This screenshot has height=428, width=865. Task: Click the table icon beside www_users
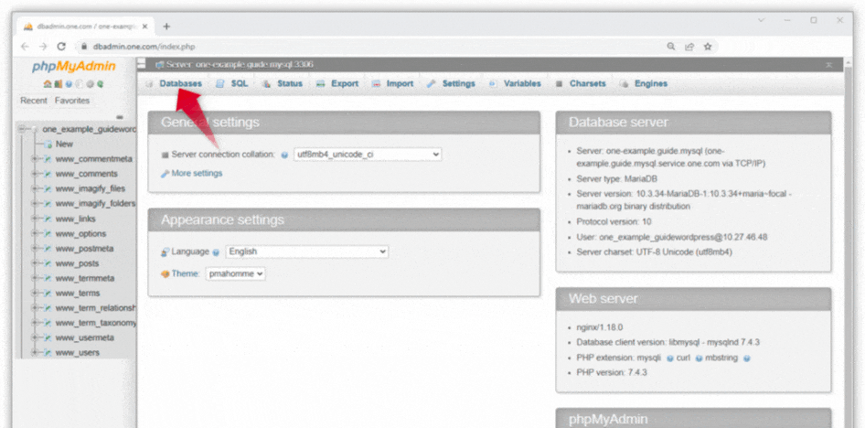48,352
